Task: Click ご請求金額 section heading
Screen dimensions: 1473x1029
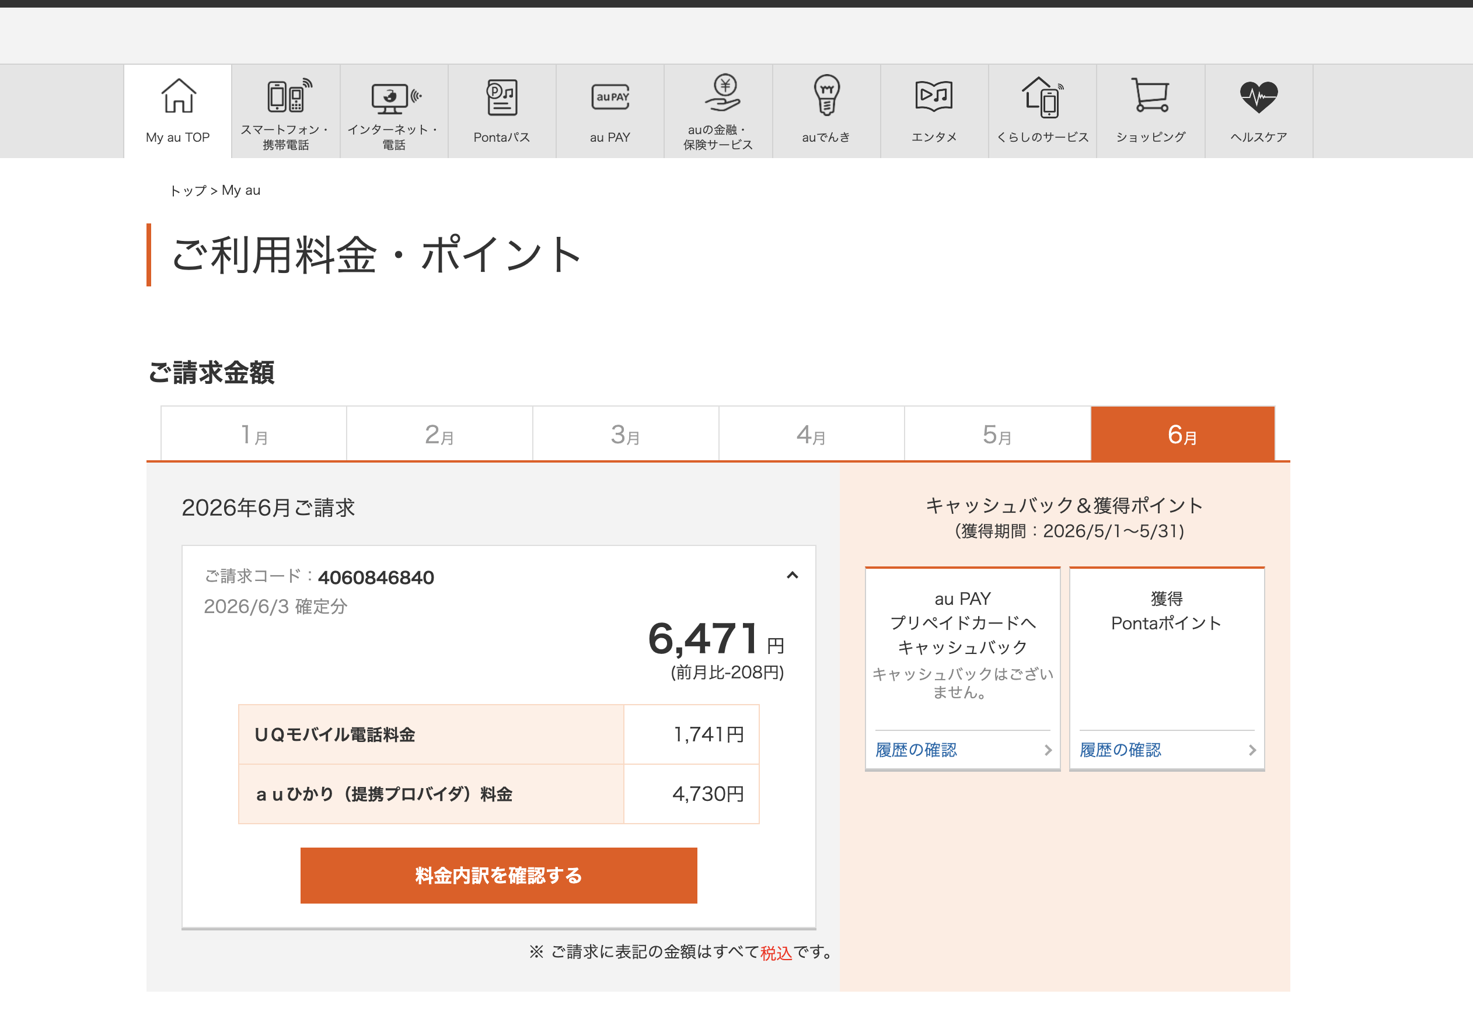Action: [211, 372]
